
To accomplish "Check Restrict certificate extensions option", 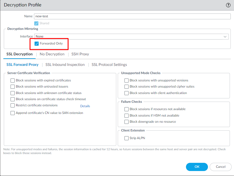I will (x=13, y=105).
